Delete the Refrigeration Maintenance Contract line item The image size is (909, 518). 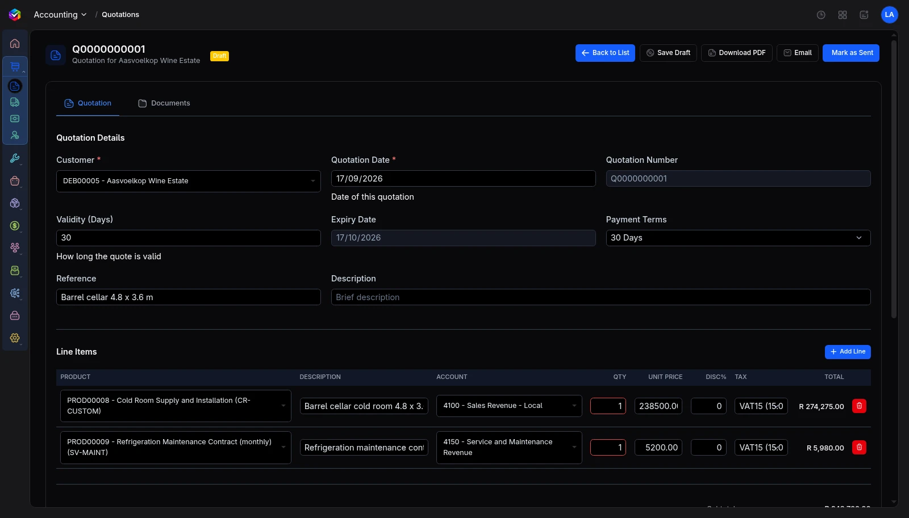pos(859,447)
